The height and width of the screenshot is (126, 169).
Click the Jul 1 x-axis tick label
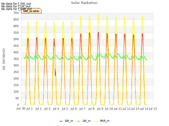pos(30,109)
